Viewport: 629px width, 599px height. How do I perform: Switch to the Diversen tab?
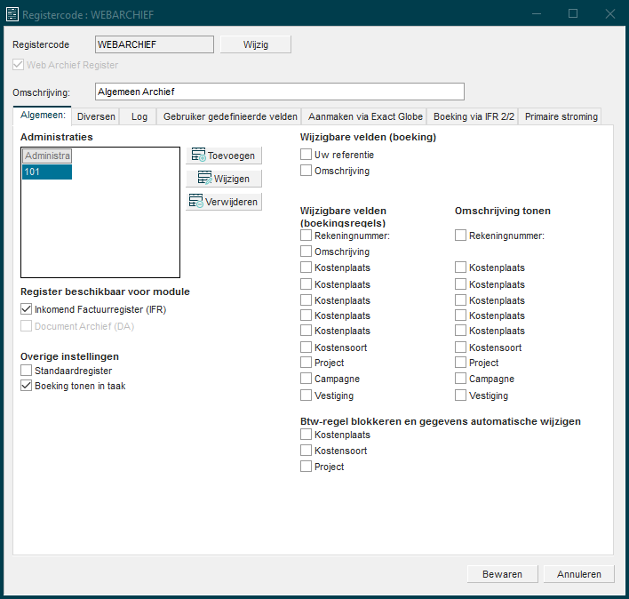point(96,116)
